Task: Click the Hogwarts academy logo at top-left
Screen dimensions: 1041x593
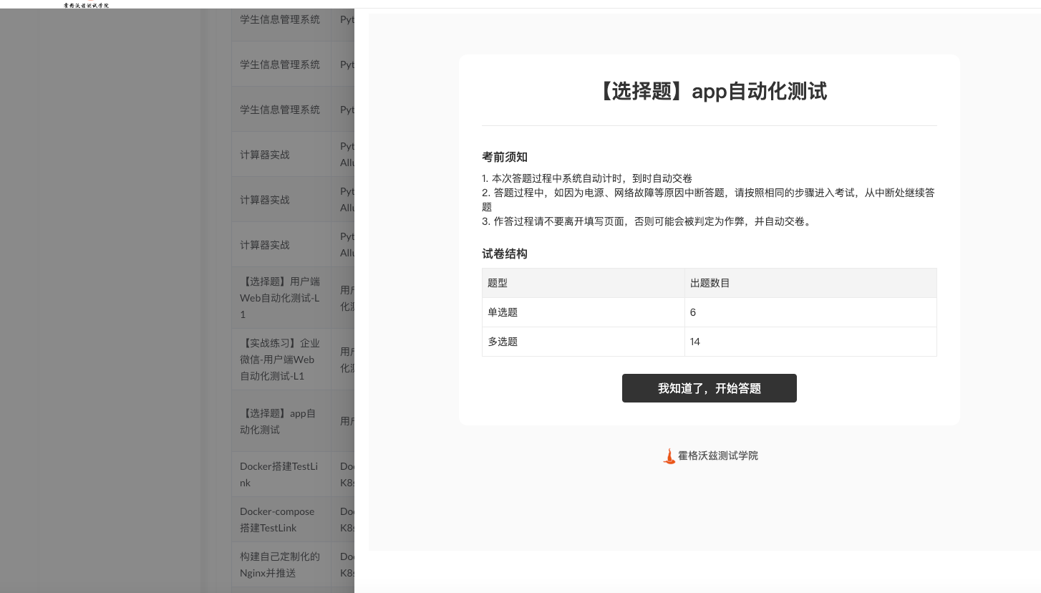Action: (86, 5)
